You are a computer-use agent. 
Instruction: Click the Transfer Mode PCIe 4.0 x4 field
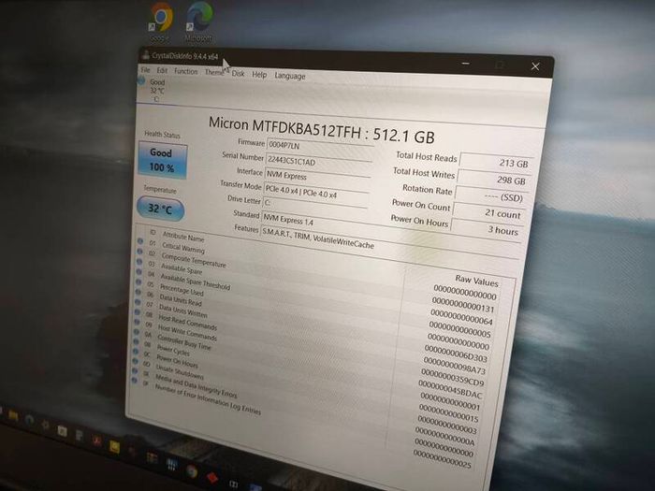(316, 192)
